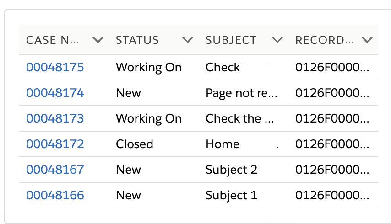Expand the Record column menu chevron
391x224 pixels.
coord(367,40)
